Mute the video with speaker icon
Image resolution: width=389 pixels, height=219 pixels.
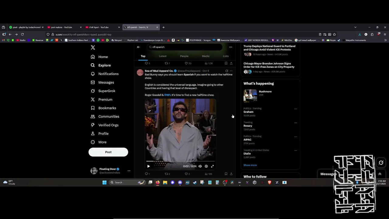[200, 166]
